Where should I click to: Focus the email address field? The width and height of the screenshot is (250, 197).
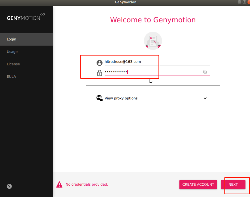pyautogui.click(x=157, y=62)
